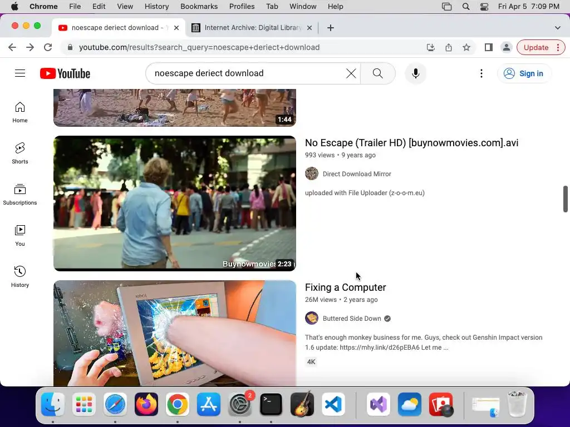Toggle Chrome side panel
The image size is (570, 427).
click(489, 47)
